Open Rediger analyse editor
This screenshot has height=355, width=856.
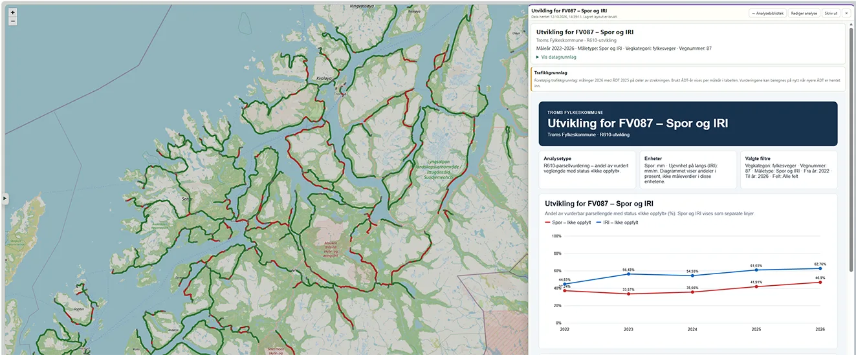point(804,13)
